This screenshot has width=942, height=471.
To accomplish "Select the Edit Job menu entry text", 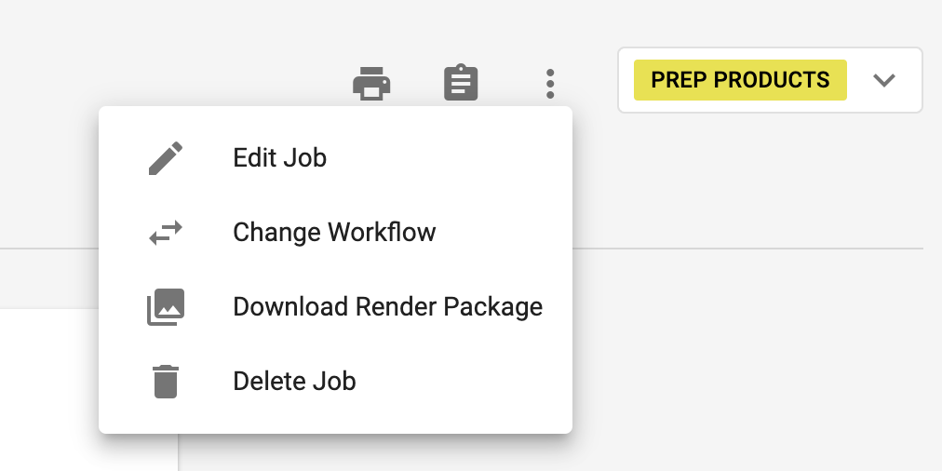I will click(279, 158).
